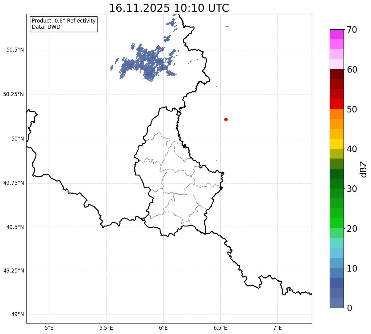Click the longitude label "6°E"
Image resolution: width=371 pixels, height=334 pixels.
163,328
